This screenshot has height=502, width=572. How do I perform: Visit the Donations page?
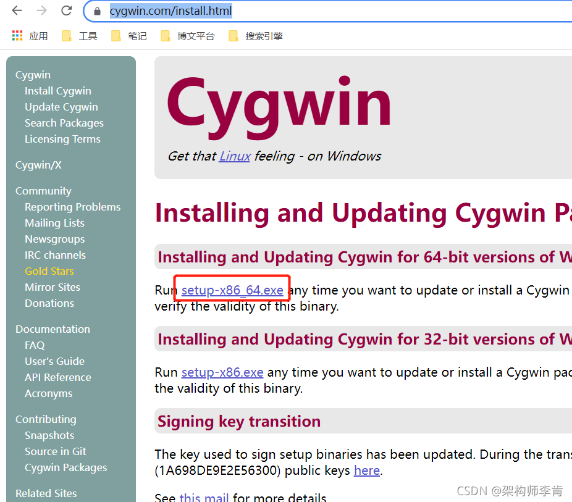(49, 303)
